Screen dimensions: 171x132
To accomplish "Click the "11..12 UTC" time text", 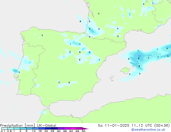I will 142,126.
